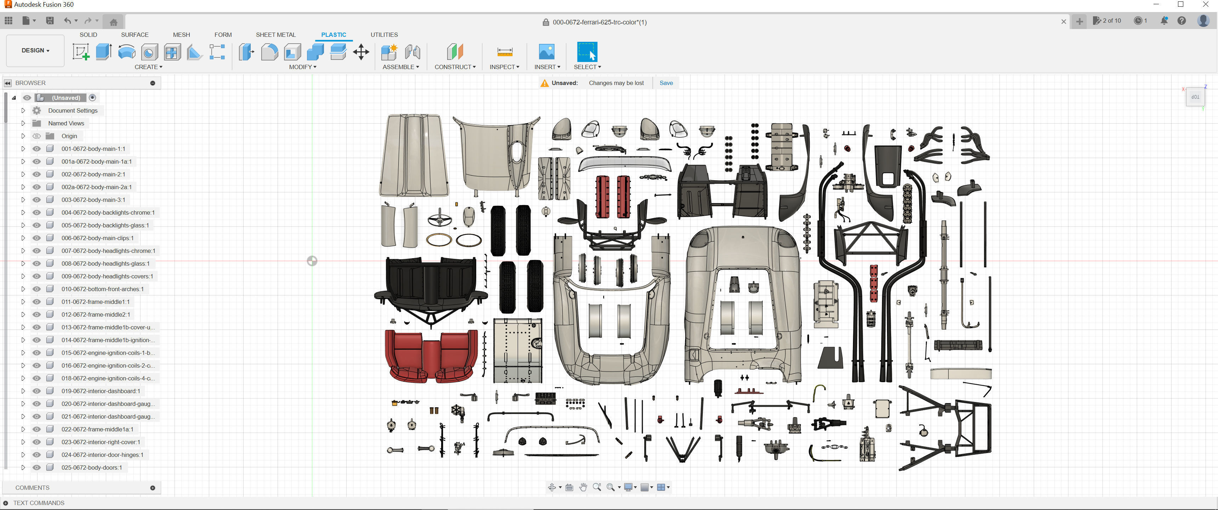The height and width of the screenshot is (510, 1218).
Task: Click the Create Sketch tool icon
Action: point(80,52)
